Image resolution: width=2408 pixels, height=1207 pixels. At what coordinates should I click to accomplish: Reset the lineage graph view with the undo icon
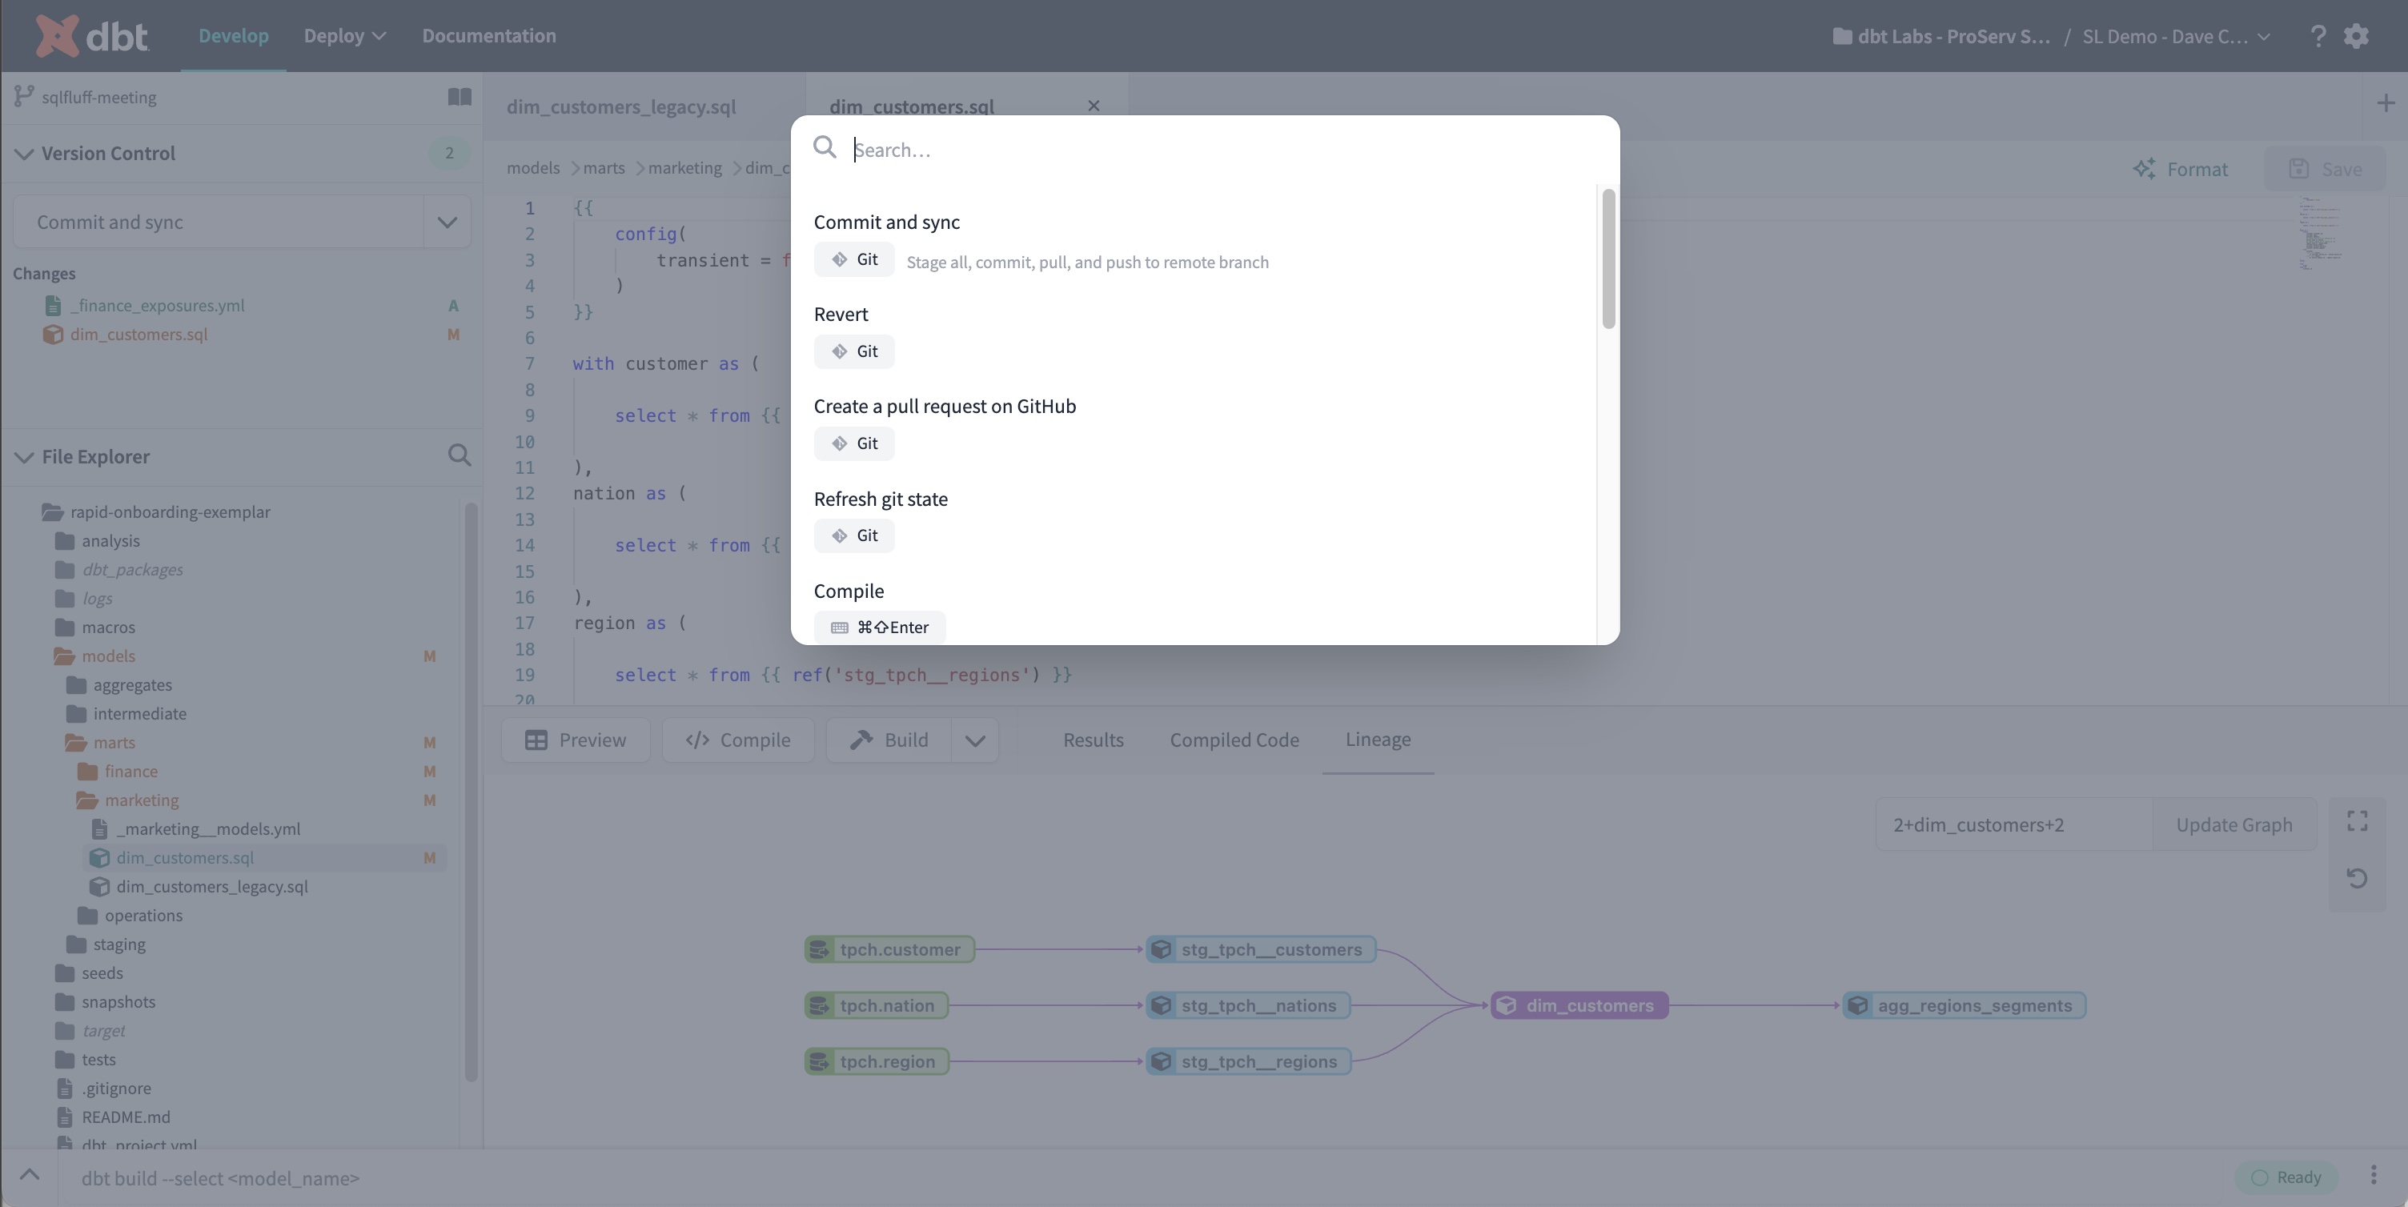(2357, 879)
